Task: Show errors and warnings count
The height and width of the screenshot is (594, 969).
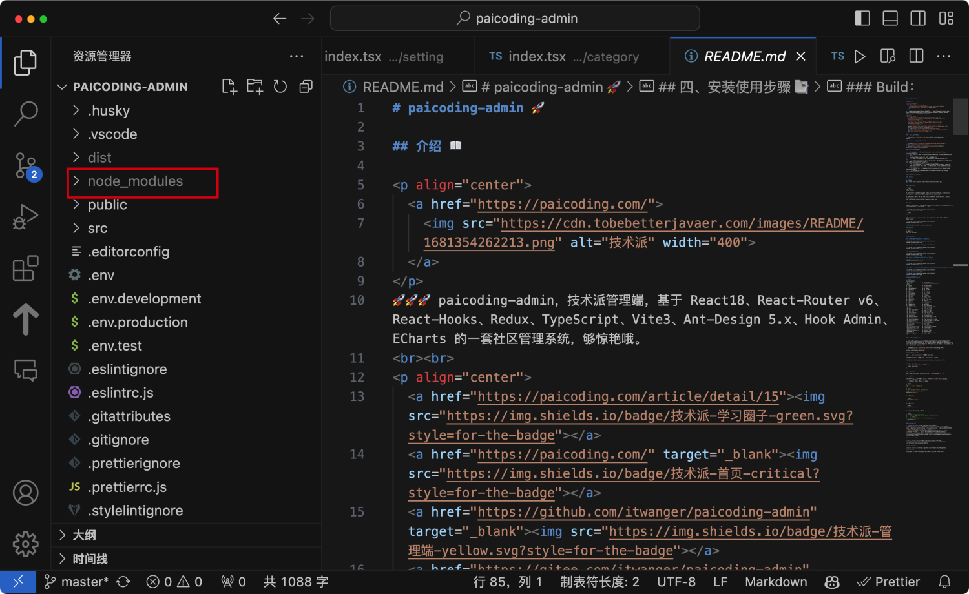Action: click(x=174, y=582)
